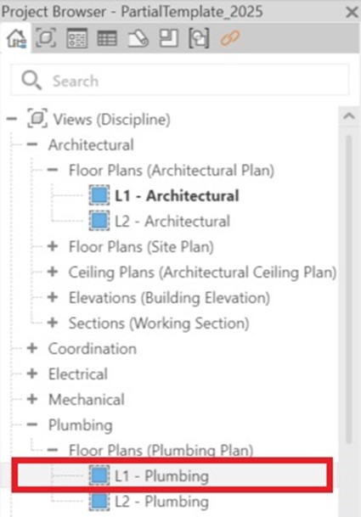Screen dimensions: 361x517
Task: Expand Ceiling Plans (Architectural Ceiling Plan)
Action: pos(53,272)
